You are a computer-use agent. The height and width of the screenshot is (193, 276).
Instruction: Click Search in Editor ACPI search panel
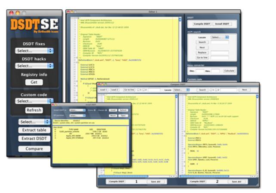click(x=202, y=42)
